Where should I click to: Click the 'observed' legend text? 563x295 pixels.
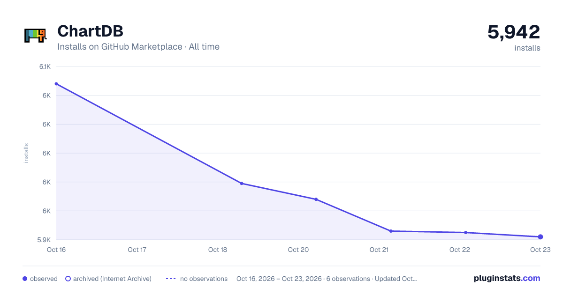[44, 279]
